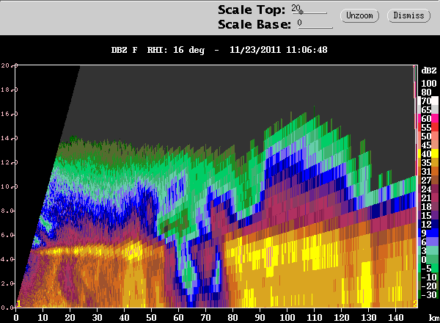The image size is (440, 323).
Task: Click the km unit label
Action: (433, 318)
